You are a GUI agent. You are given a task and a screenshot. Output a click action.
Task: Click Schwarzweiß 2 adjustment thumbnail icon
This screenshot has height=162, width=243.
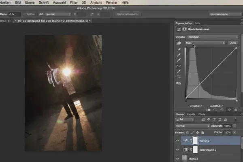coord(185,150)
